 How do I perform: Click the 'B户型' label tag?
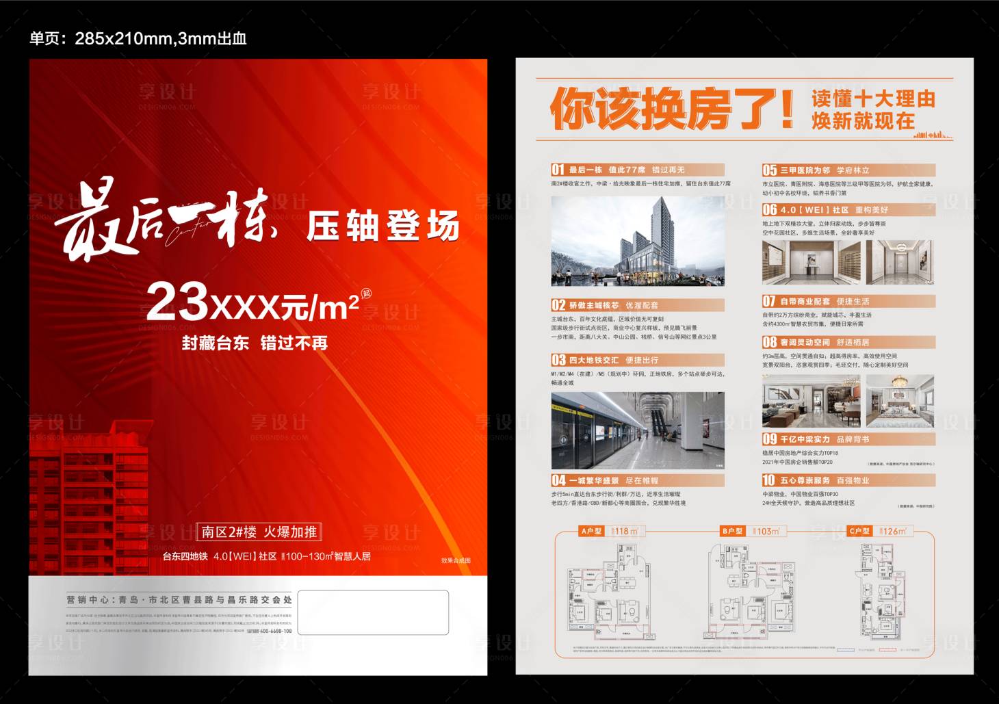pyautogui.click(x=732, y=531)
